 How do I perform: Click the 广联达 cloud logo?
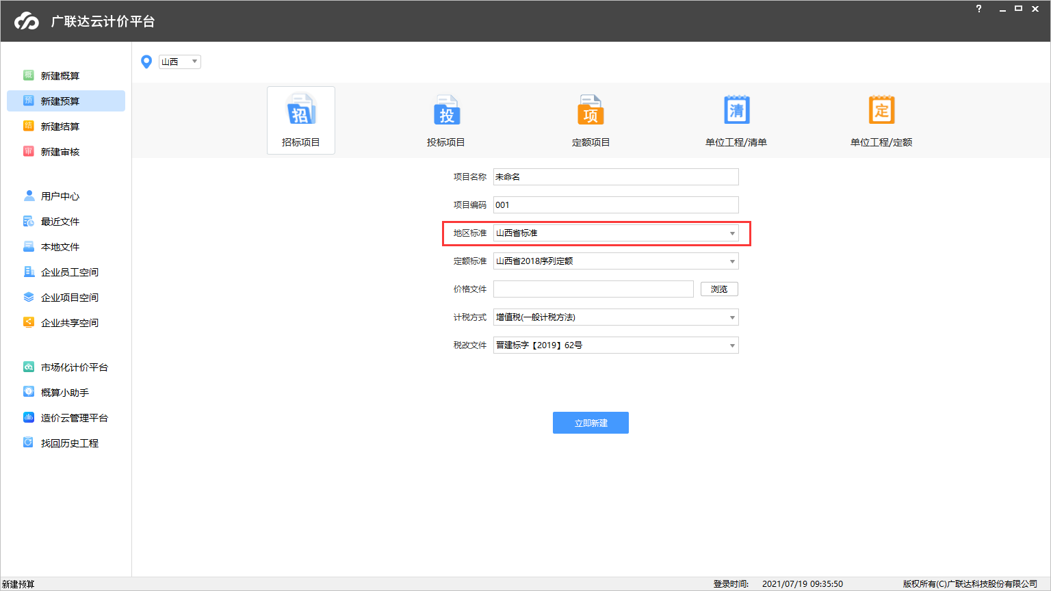click(27, 21)
